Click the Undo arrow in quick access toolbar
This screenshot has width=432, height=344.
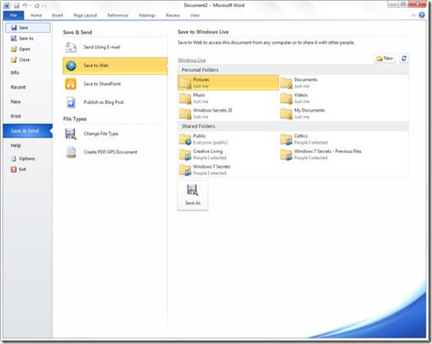tap(25, 5)
